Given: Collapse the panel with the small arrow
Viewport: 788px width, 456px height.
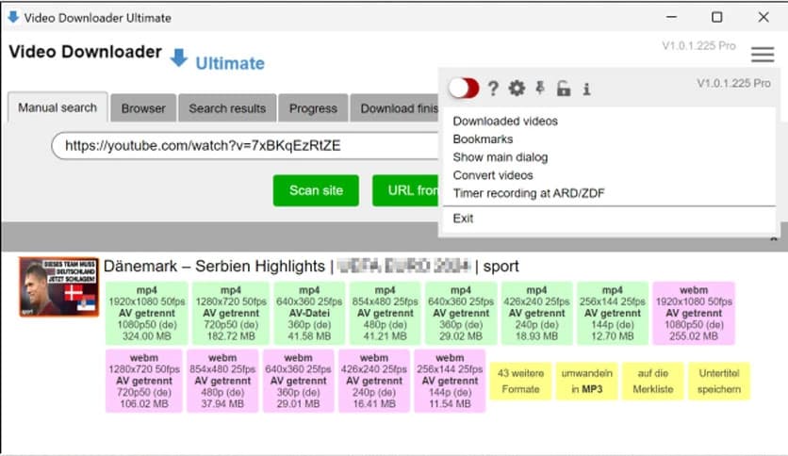Looking at the screenshot, I should [774, 240].
